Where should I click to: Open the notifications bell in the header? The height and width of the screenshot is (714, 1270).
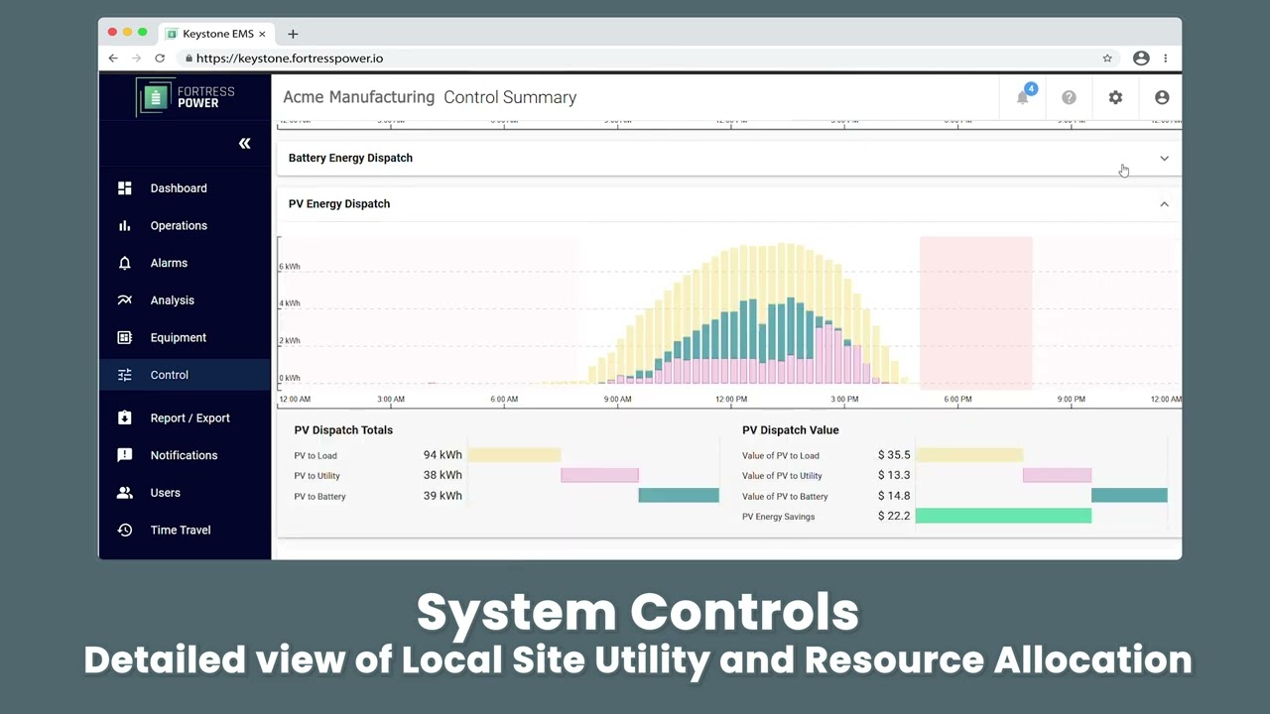1023,97
